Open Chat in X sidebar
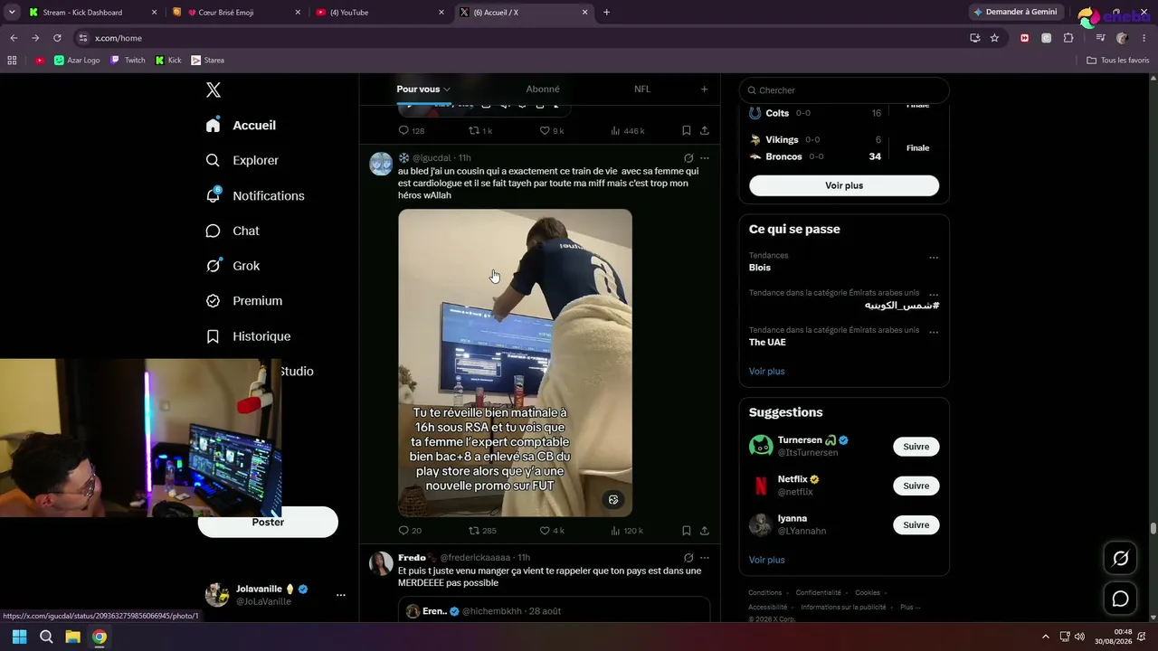 [233, 231]
